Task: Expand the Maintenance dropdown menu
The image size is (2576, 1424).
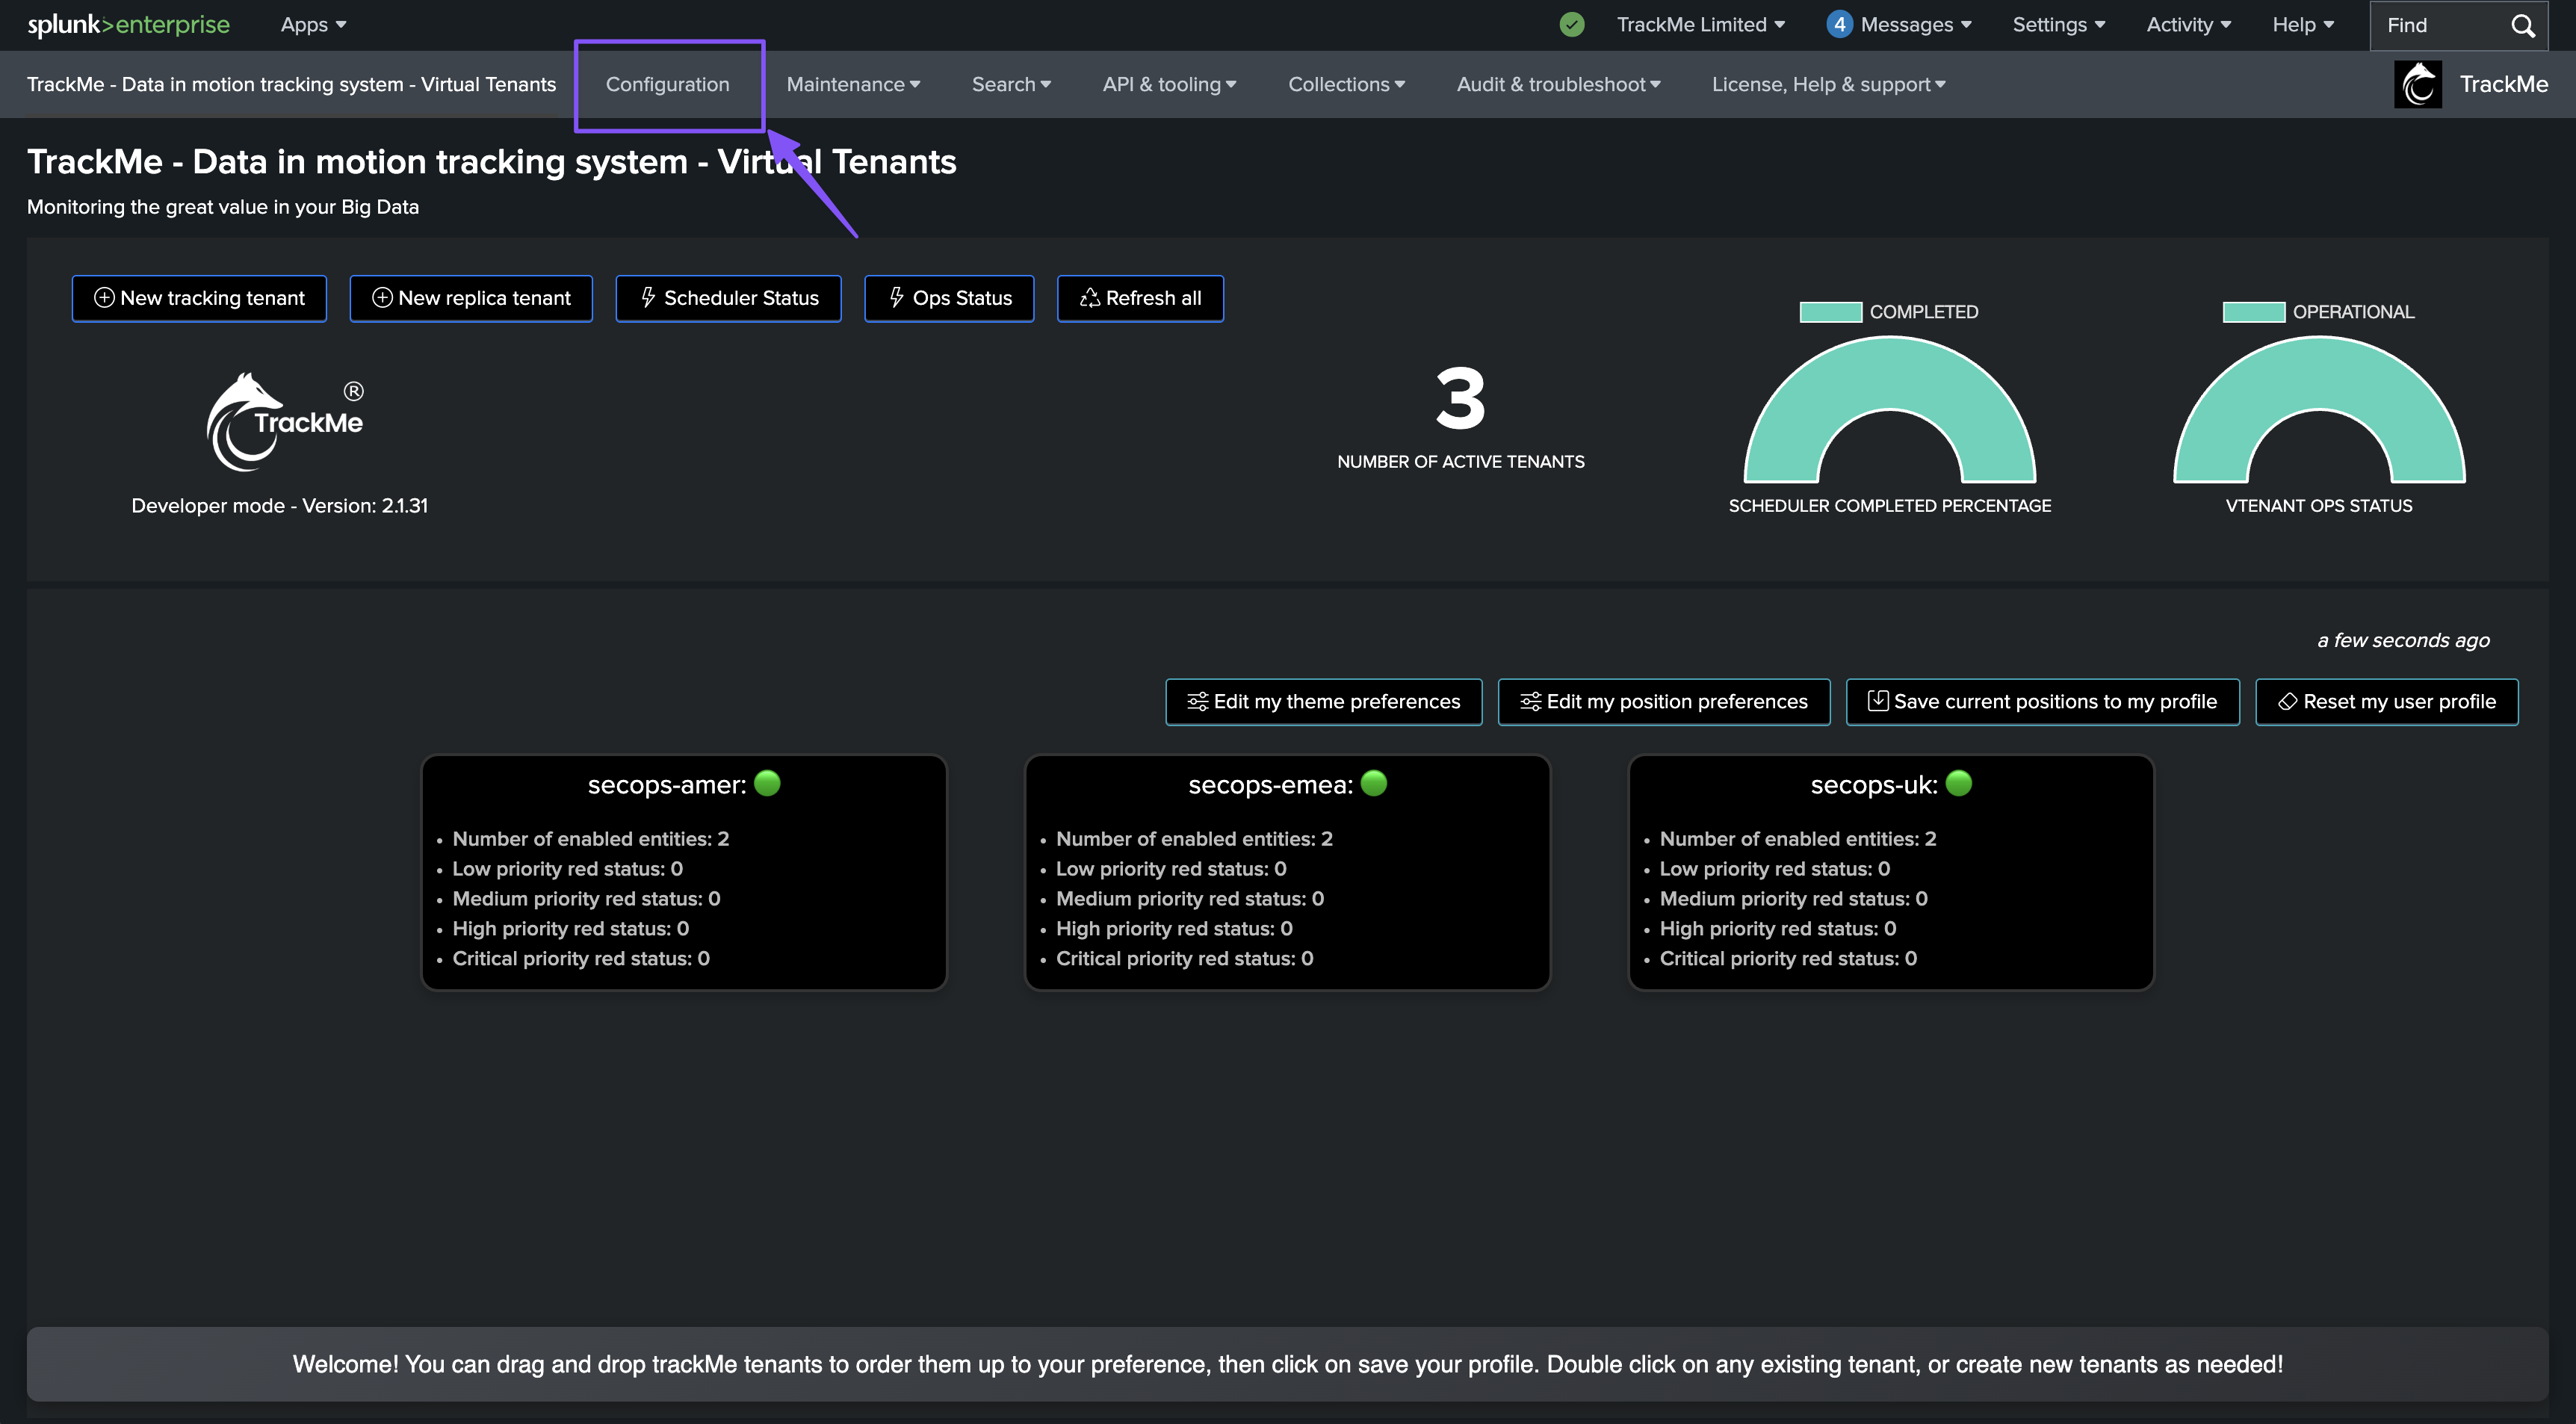Action: click(x=853, y=85)
